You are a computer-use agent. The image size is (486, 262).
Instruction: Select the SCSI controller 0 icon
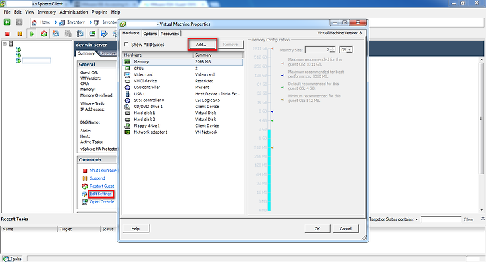[x=127, y=100]
